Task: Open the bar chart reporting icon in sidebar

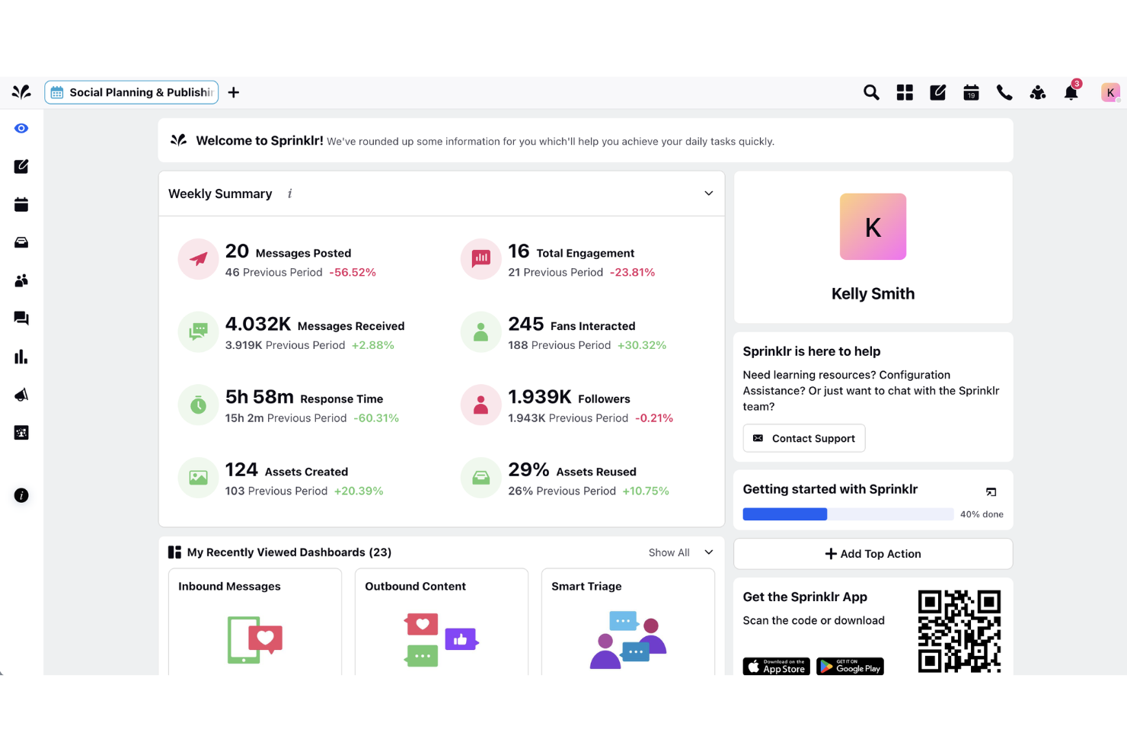Action: click(21, 357)
